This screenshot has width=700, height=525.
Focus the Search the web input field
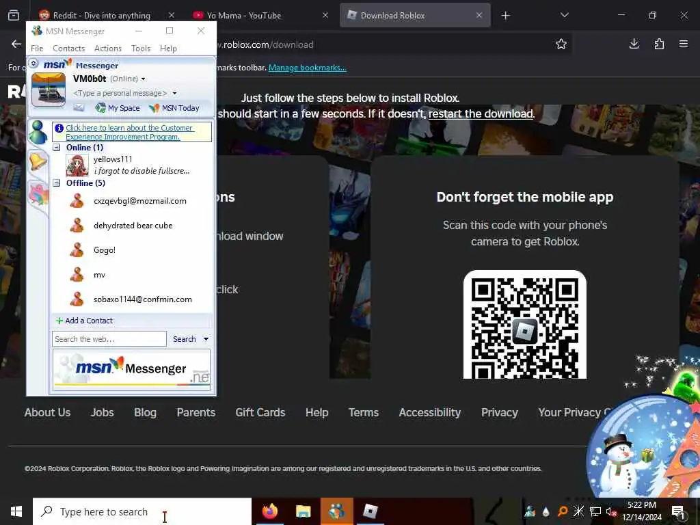(x=109, y=339)
